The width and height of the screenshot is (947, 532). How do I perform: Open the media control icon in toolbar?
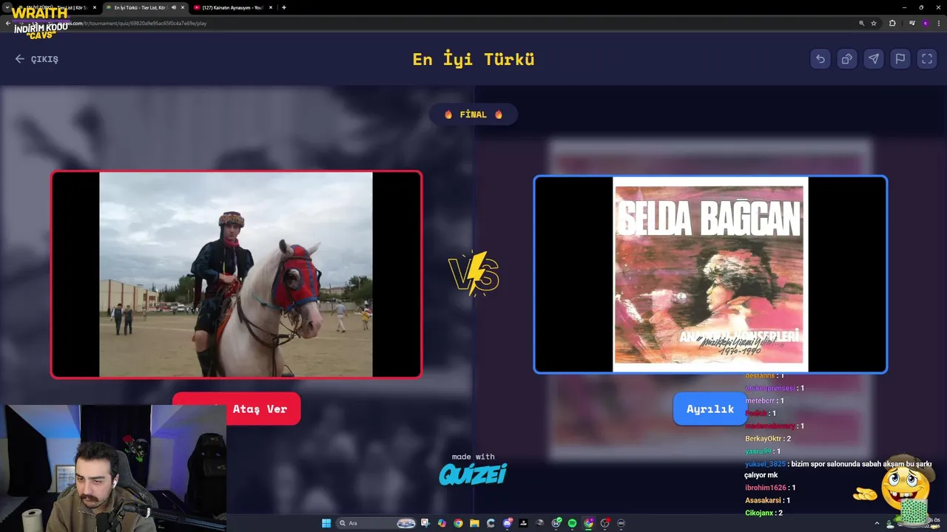pos(912,23)
